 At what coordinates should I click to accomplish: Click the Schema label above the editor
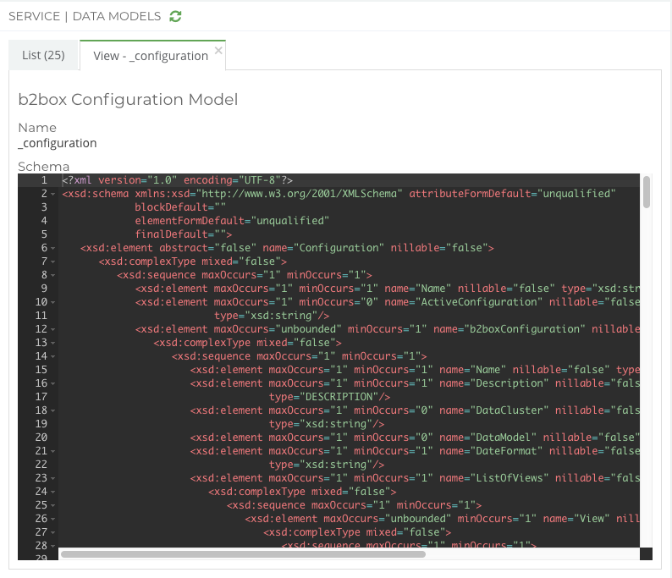point(43,166)
